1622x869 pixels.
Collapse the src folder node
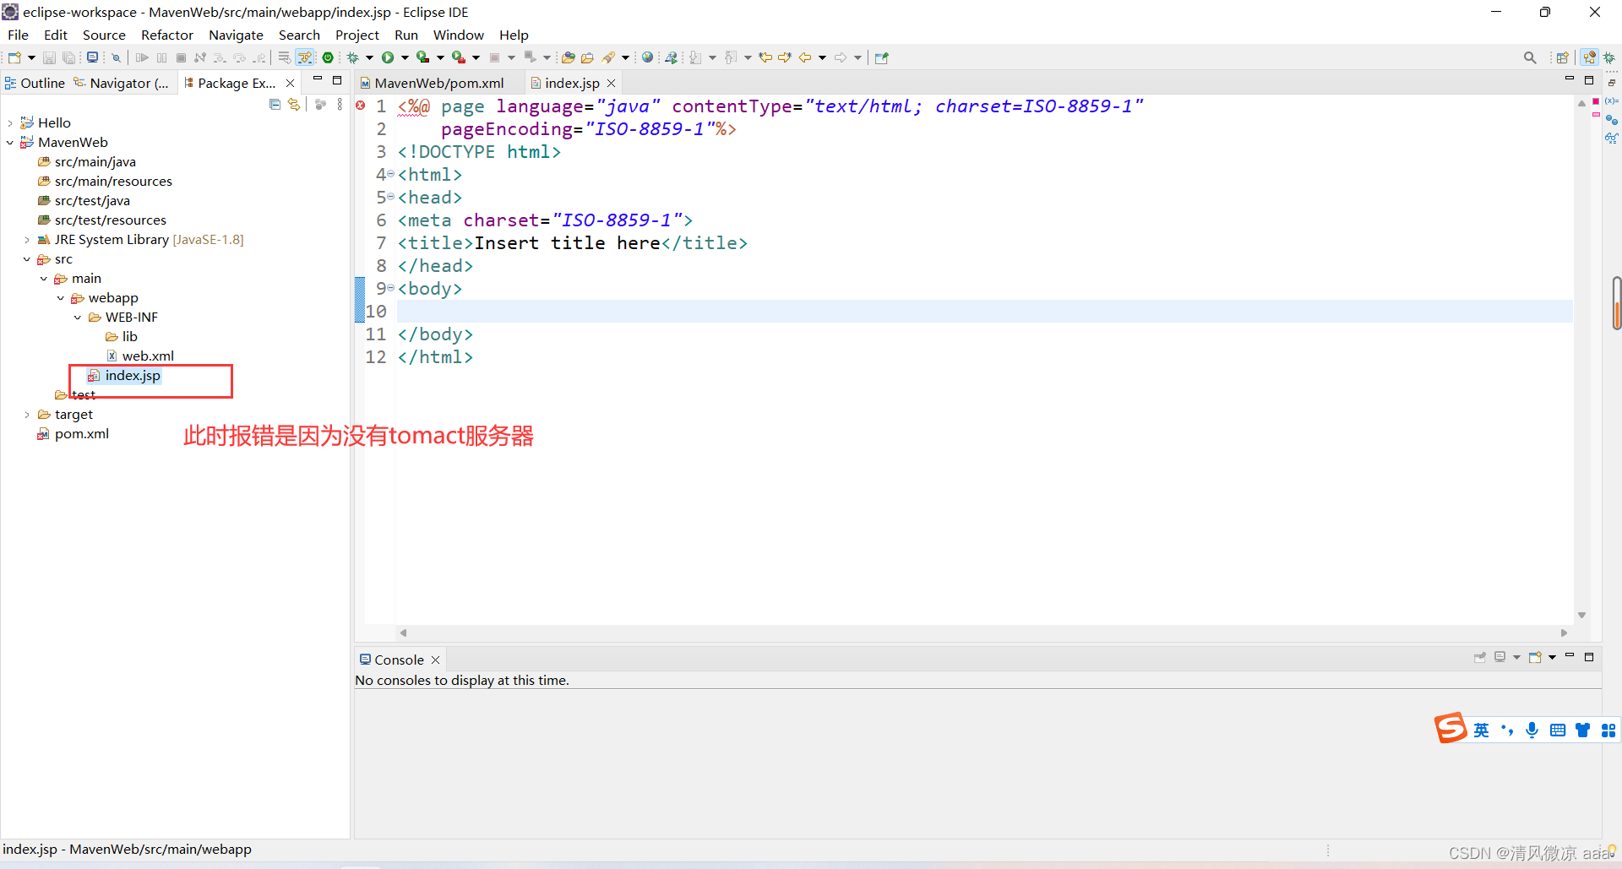point(27,259)
